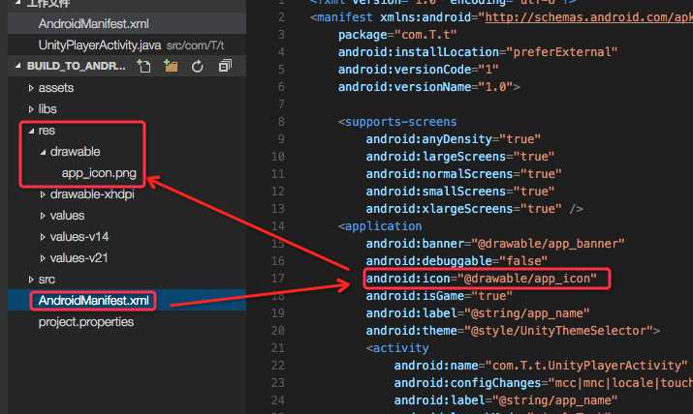The image size is (693, 414).
Task: Click the activity tag on line 21
Action: point(397,348)
